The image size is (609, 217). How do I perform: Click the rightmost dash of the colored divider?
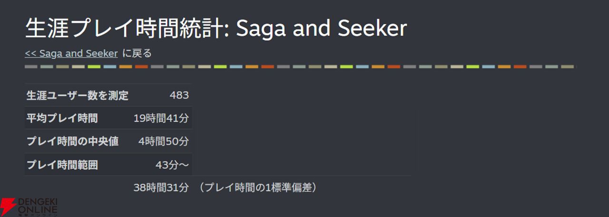coord(567,67)
